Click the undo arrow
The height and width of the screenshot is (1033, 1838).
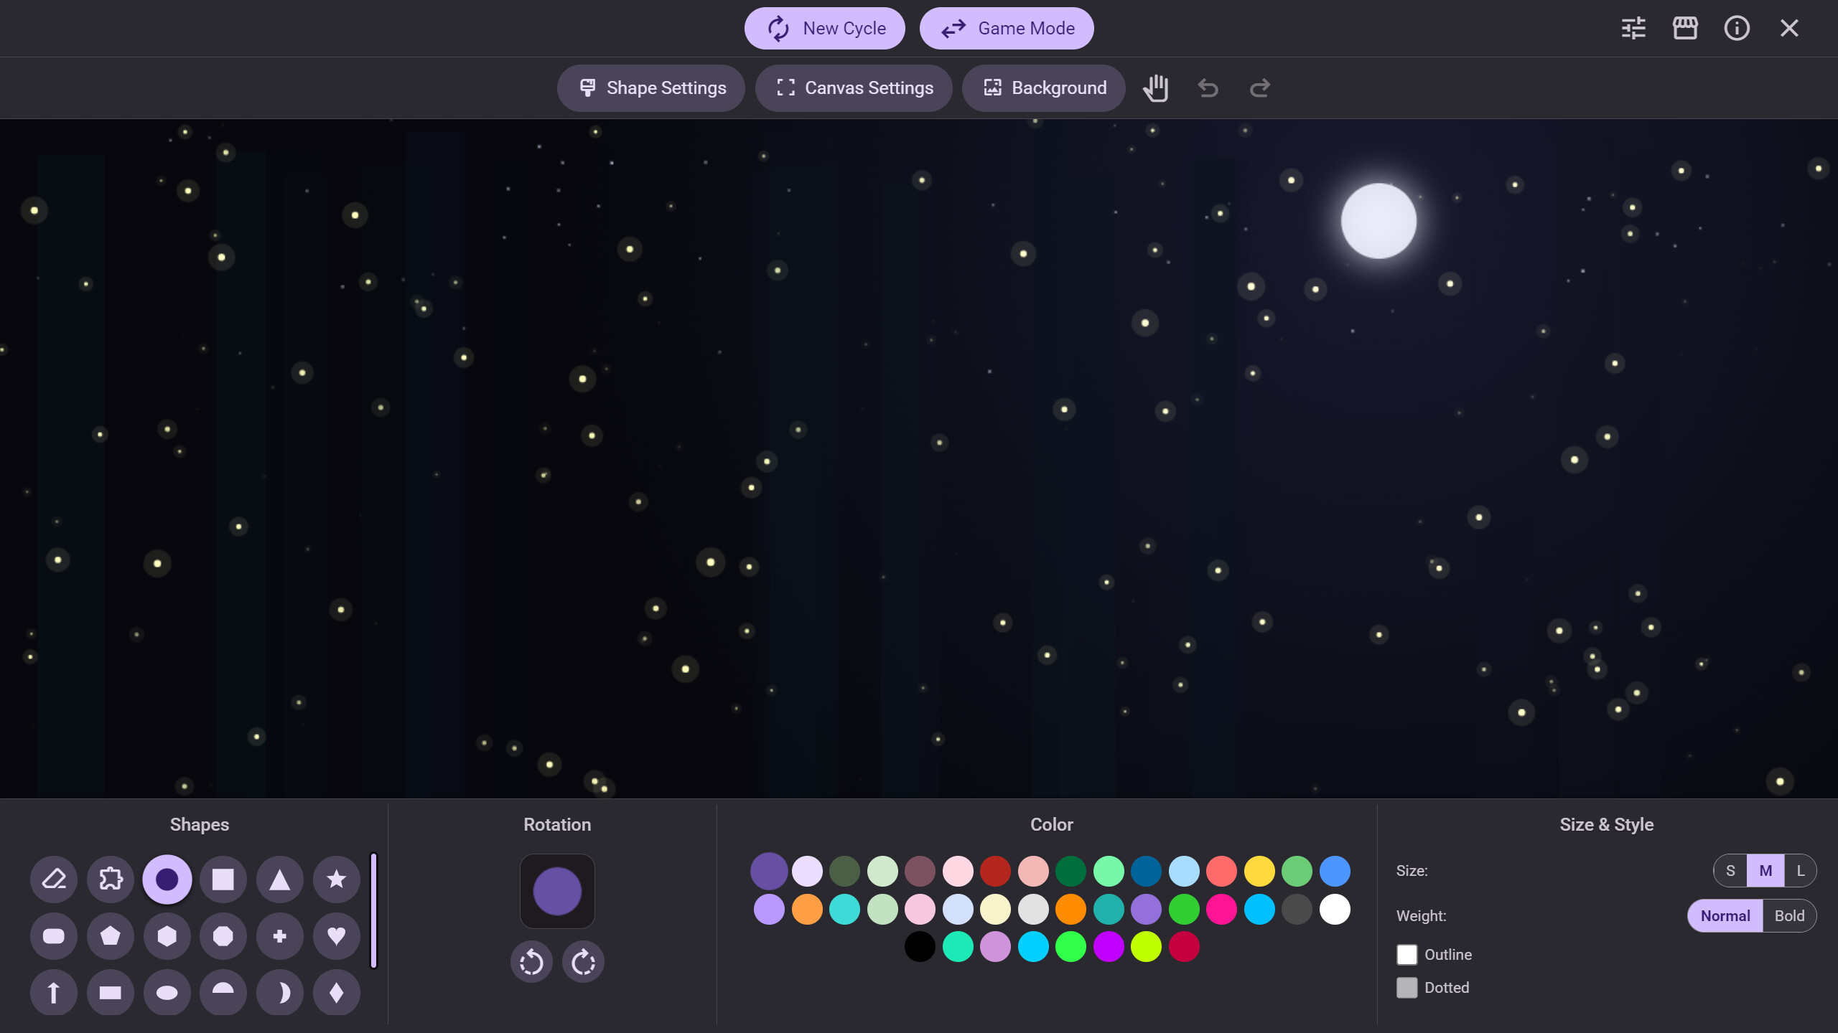click(x=1208, y=88)
